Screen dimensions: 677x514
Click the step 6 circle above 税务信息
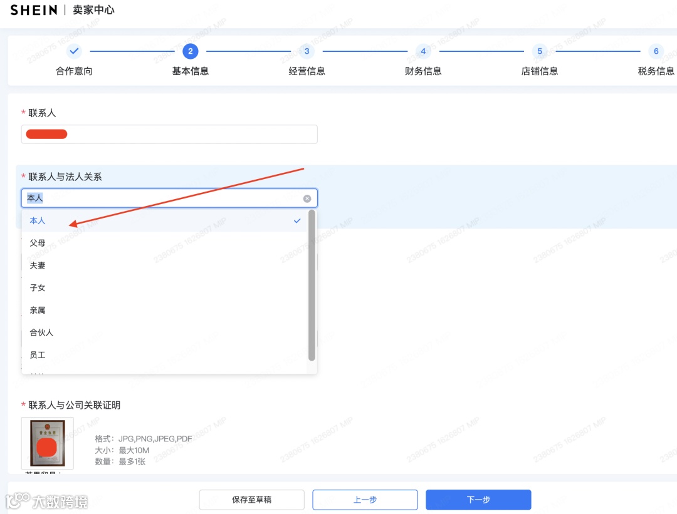tap(656, 51)
